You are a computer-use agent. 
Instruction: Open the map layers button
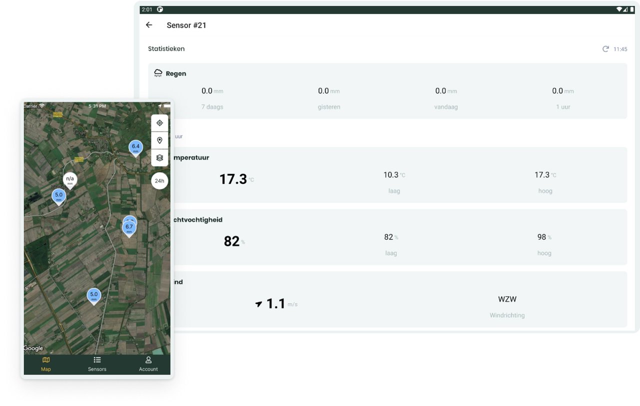pos(159,157)
